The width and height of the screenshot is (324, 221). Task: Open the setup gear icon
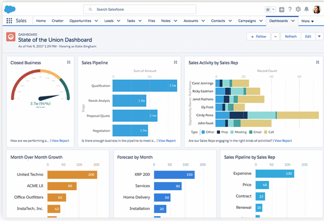pyautogui.click(x=298, y=9)
